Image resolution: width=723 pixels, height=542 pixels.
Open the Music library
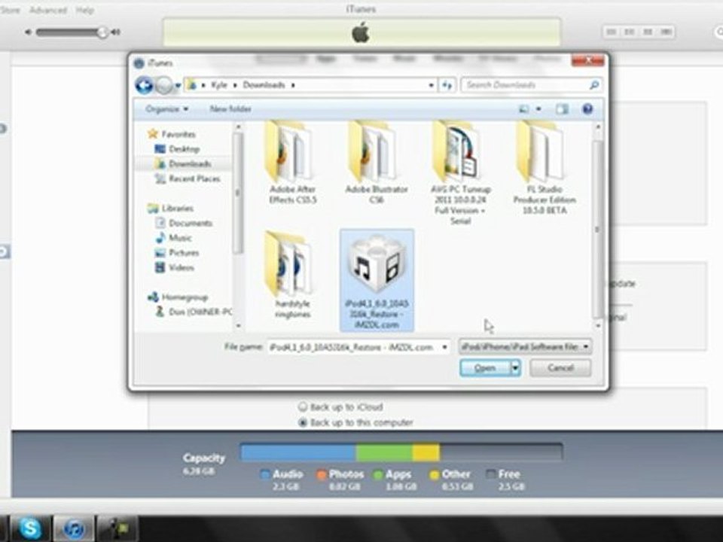(174, 238)
